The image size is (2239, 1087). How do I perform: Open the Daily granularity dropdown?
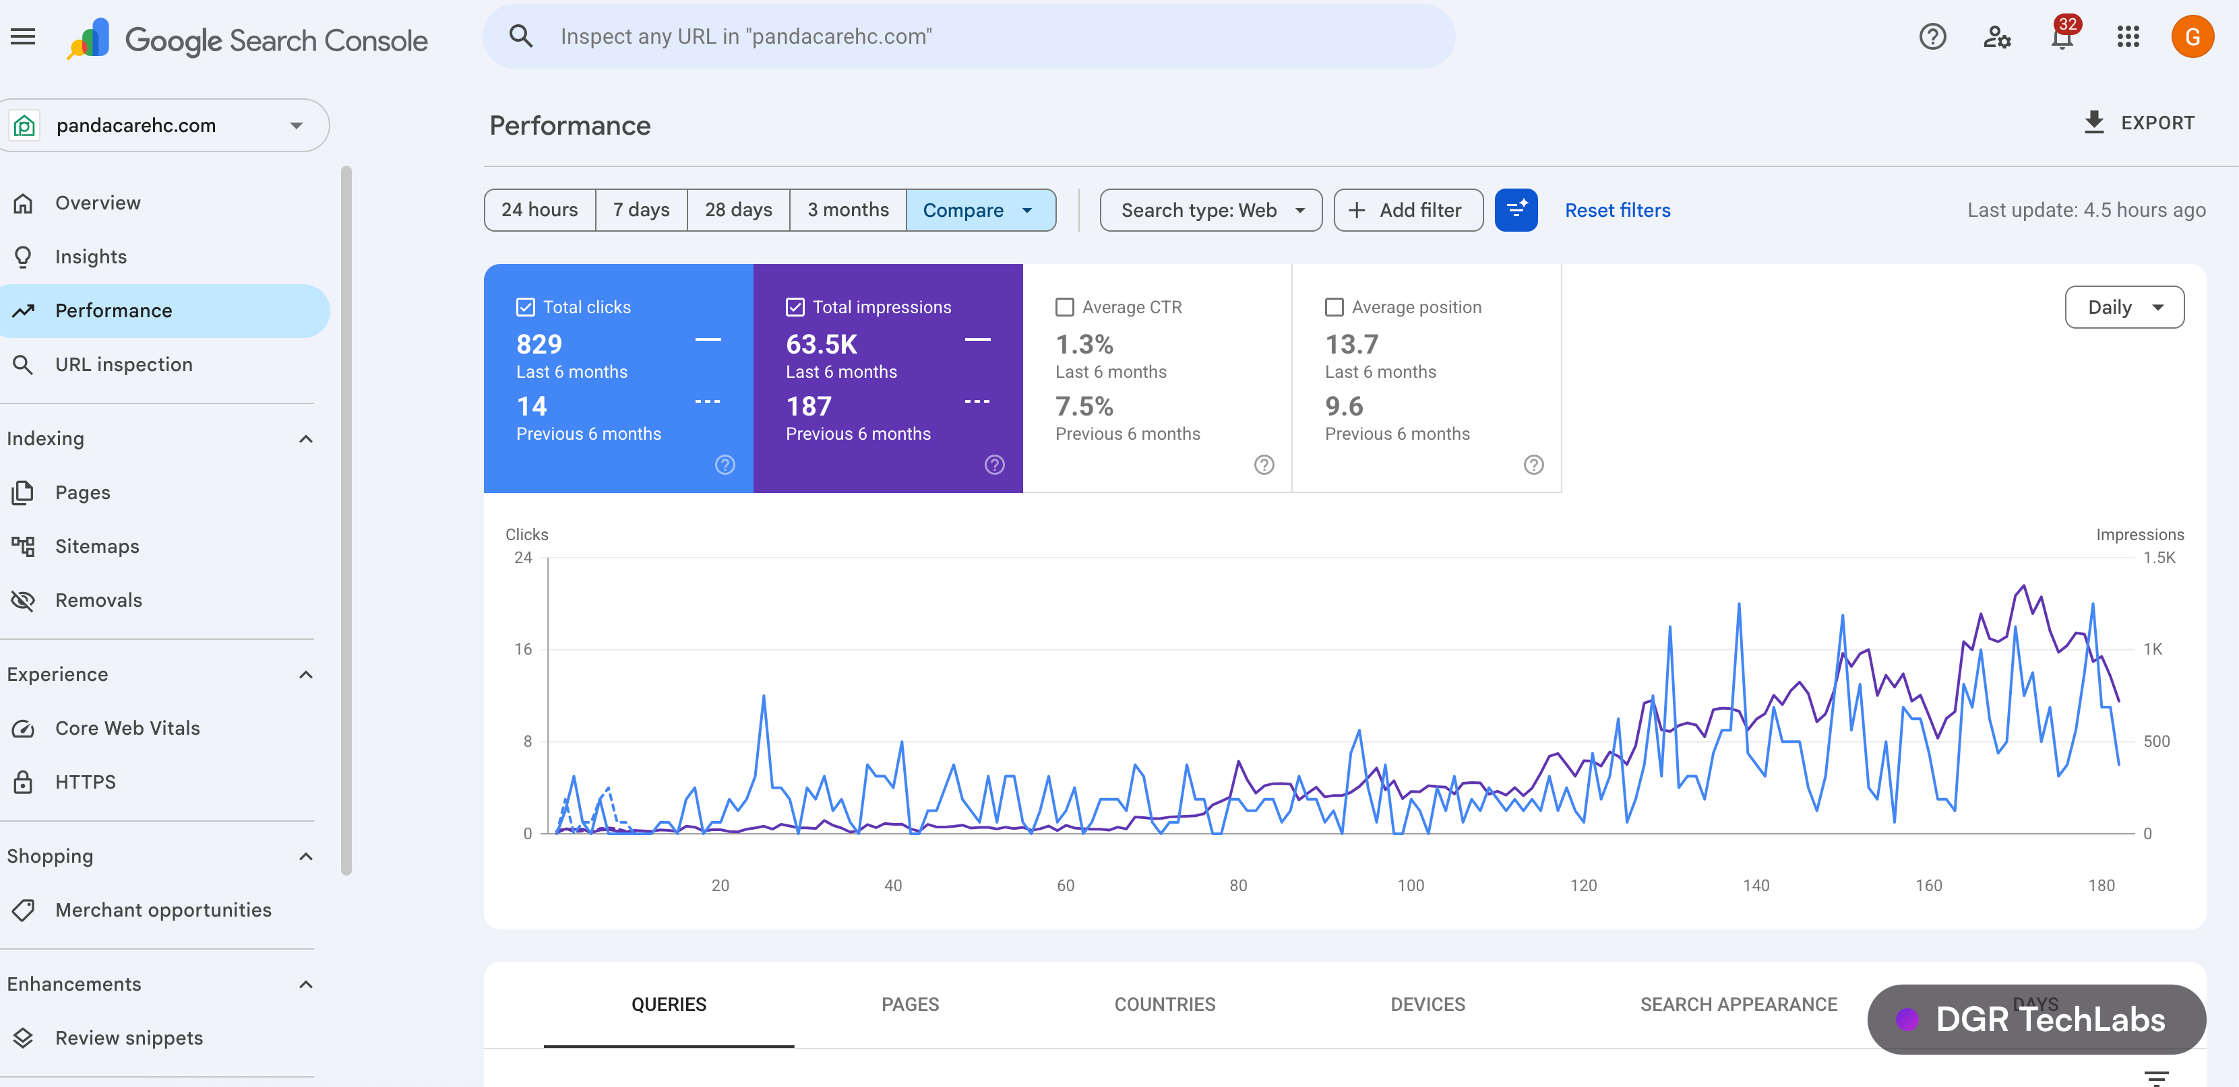tap(2124, 307)
